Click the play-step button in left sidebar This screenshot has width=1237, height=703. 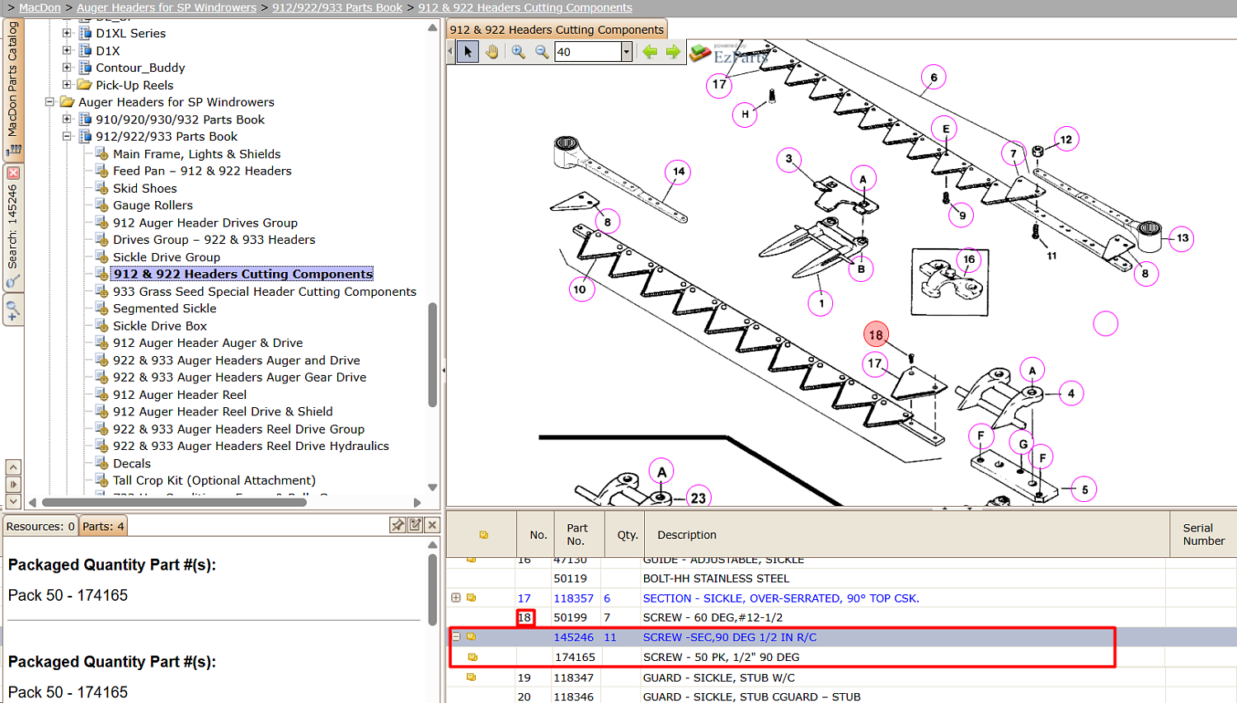tap(13, 485)
